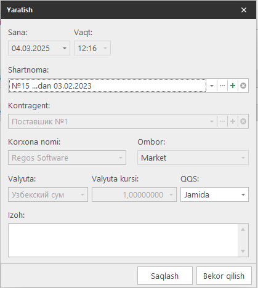Click the Kontragent ellipsis browse icon
The width and height of the screenshot is (258, 288).
tap(222, 121)
